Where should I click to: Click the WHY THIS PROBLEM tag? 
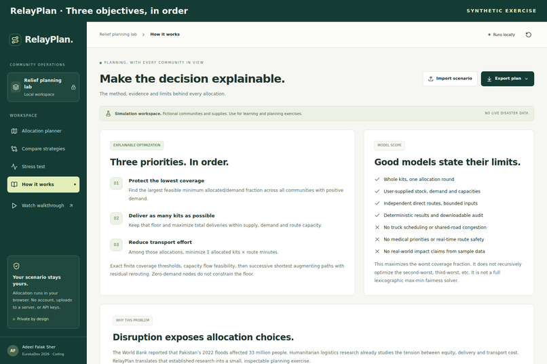click(x=132, y=320)
